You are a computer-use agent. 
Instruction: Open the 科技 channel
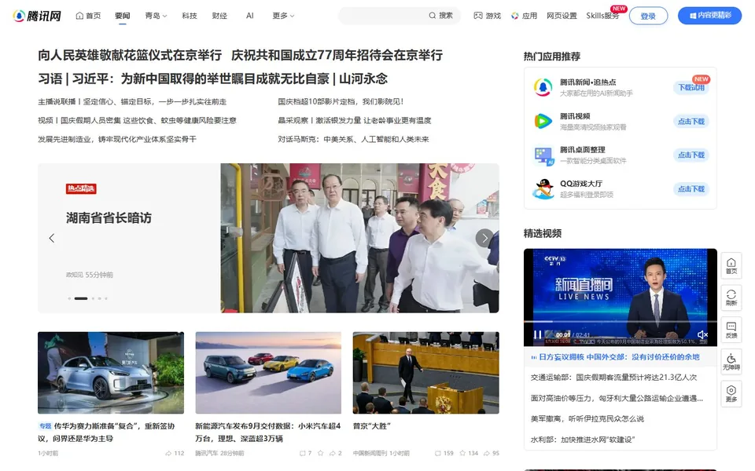[x=190, y=16]
